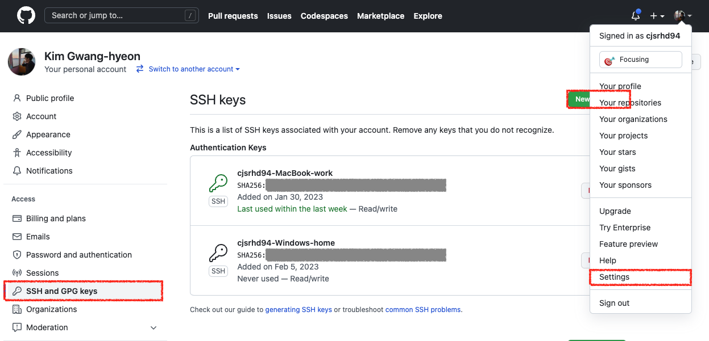Click the Accessibility icon in sidebar
This screenshot has height=341, width=709.
pyautogui.click(x=16, y=153)
